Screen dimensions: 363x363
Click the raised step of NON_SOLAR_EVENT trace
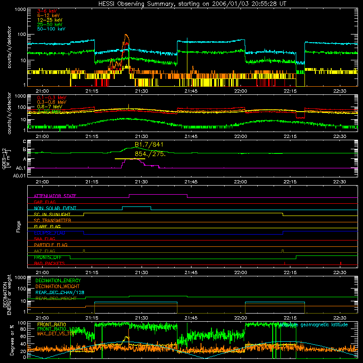tap(137, 207)
